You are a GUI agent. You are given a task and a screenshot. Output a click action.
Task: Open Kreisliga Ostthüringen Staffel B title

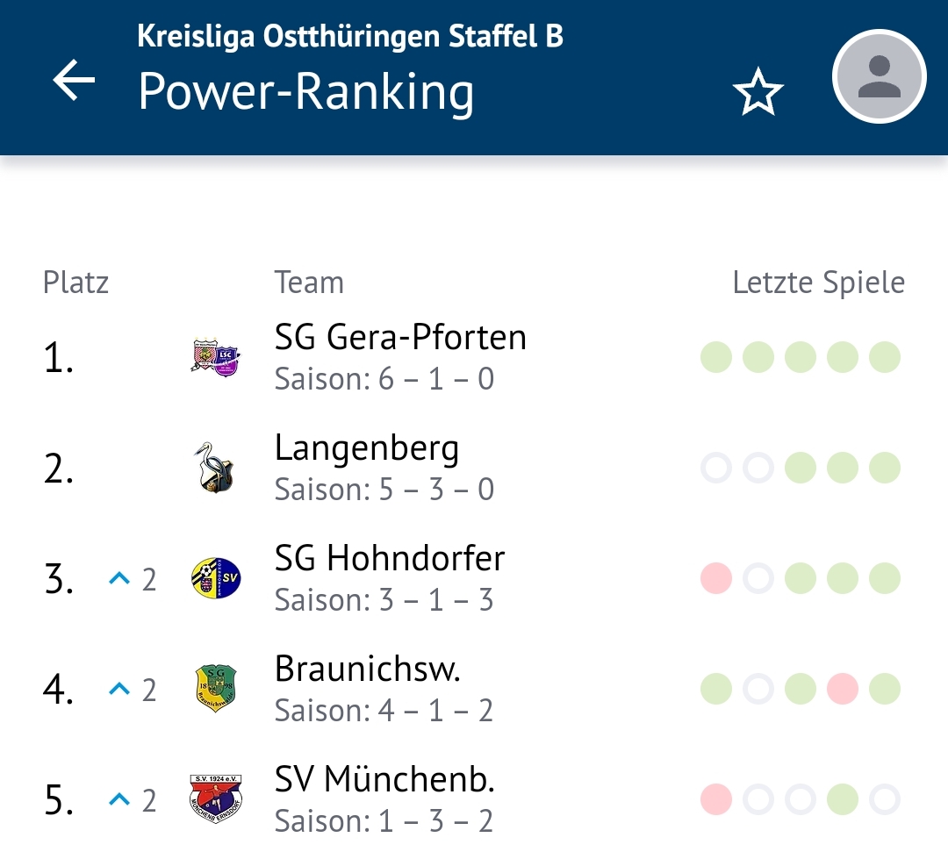point(350,36)
